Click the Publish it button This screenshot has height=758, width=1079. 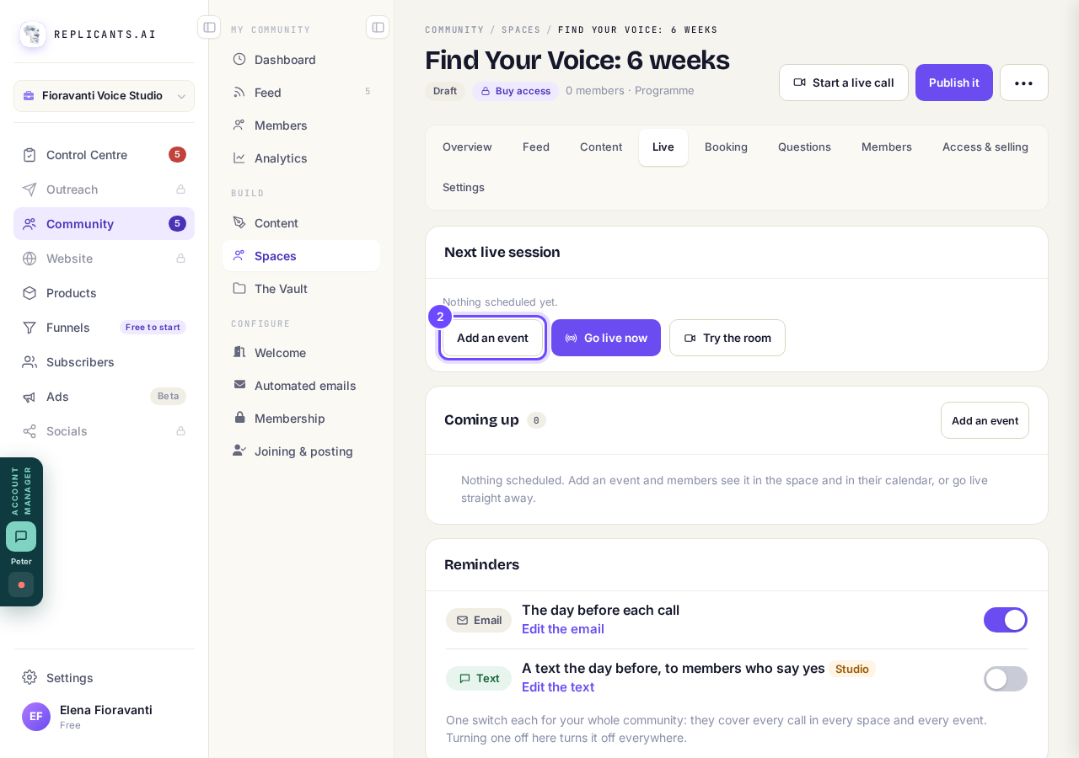click(x=954, y=83)
